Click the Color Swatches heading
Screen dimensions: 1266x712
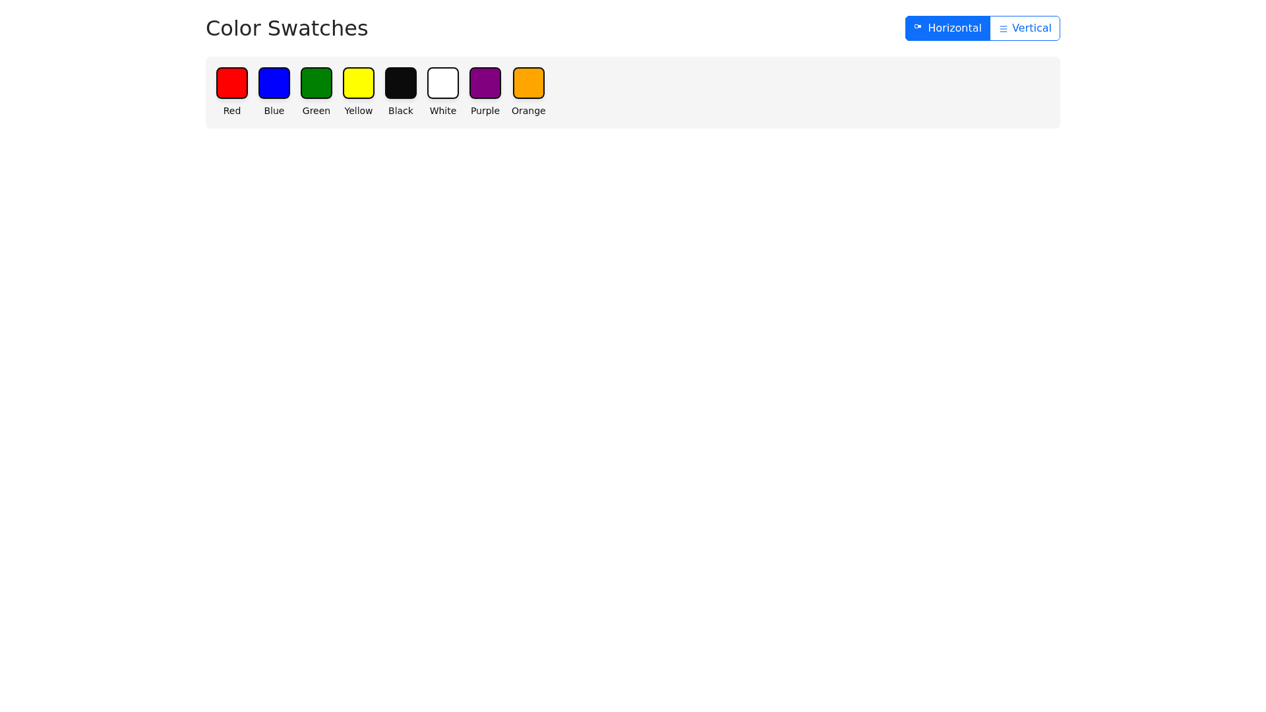coord(287,28)
